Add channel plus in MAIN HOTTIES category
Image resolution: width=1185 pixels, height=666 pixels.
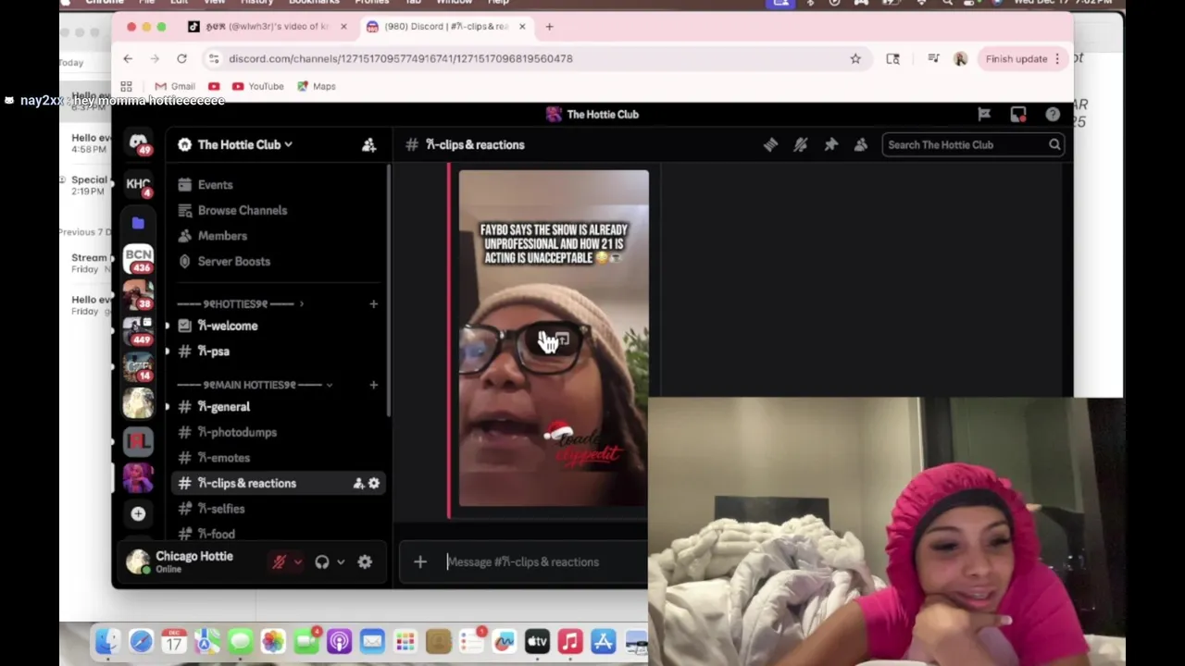[x=373, y=385]
